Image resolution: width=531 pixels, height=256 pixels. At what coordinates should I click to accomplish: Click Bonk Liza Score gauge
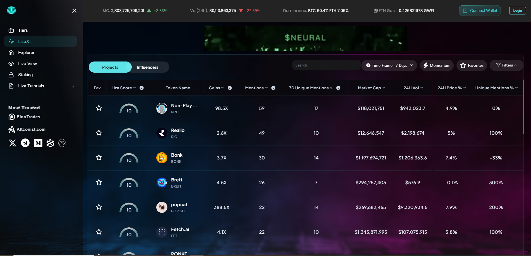pos(129,158)
